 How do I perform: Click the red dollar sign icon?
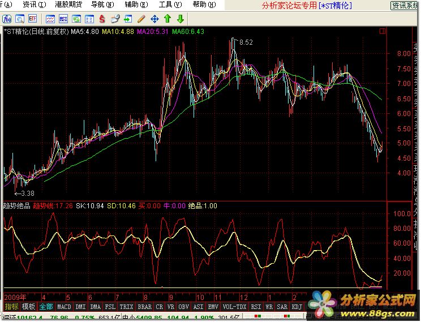[x=102, y=19]
